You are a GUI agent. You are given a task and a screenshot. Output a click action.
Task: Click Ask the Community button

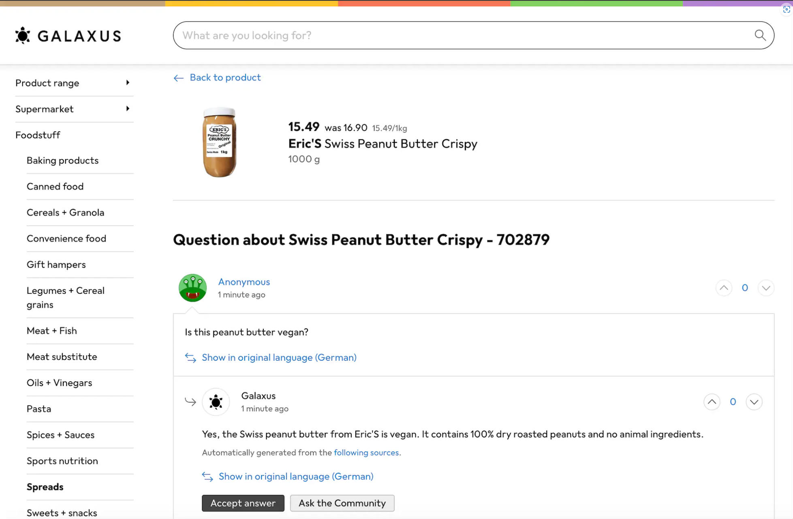click(x=342, y=503)
